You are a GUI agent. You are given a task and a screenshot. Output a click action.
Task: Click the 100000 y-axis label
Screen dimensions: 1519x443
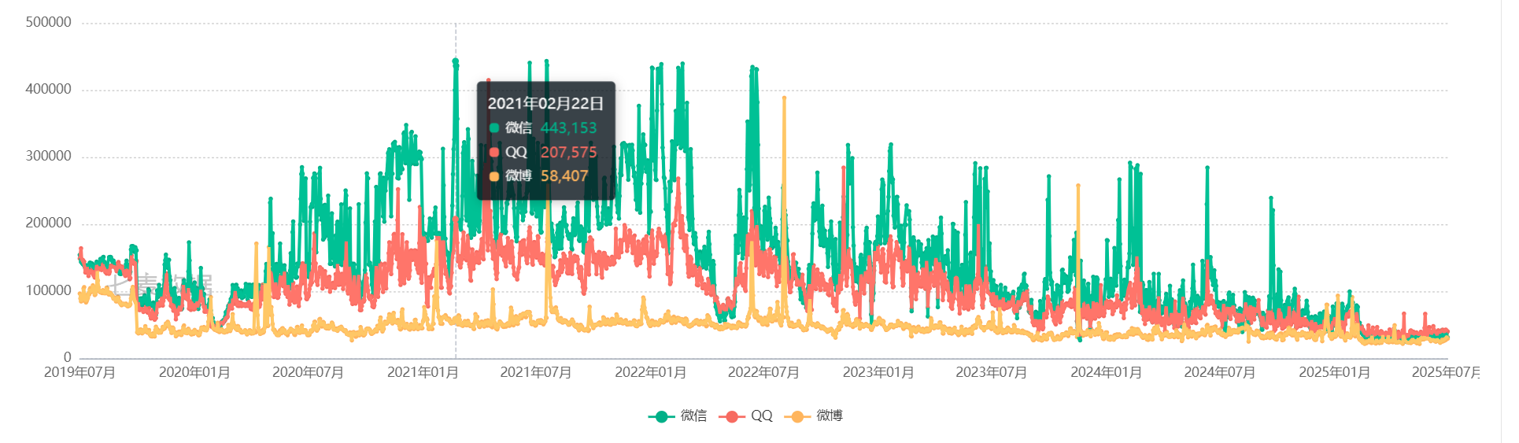pyautogui.click(x=49, y=290)
